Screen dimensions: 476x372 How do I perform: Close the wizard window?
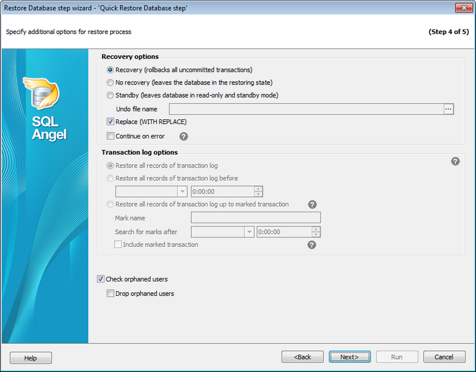(464, 8)
